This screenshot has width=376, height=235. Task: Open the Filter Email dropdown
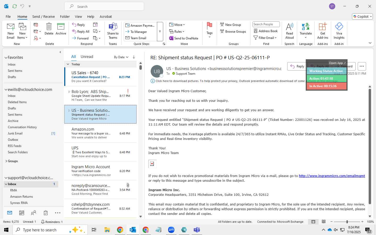coord(265,38)
